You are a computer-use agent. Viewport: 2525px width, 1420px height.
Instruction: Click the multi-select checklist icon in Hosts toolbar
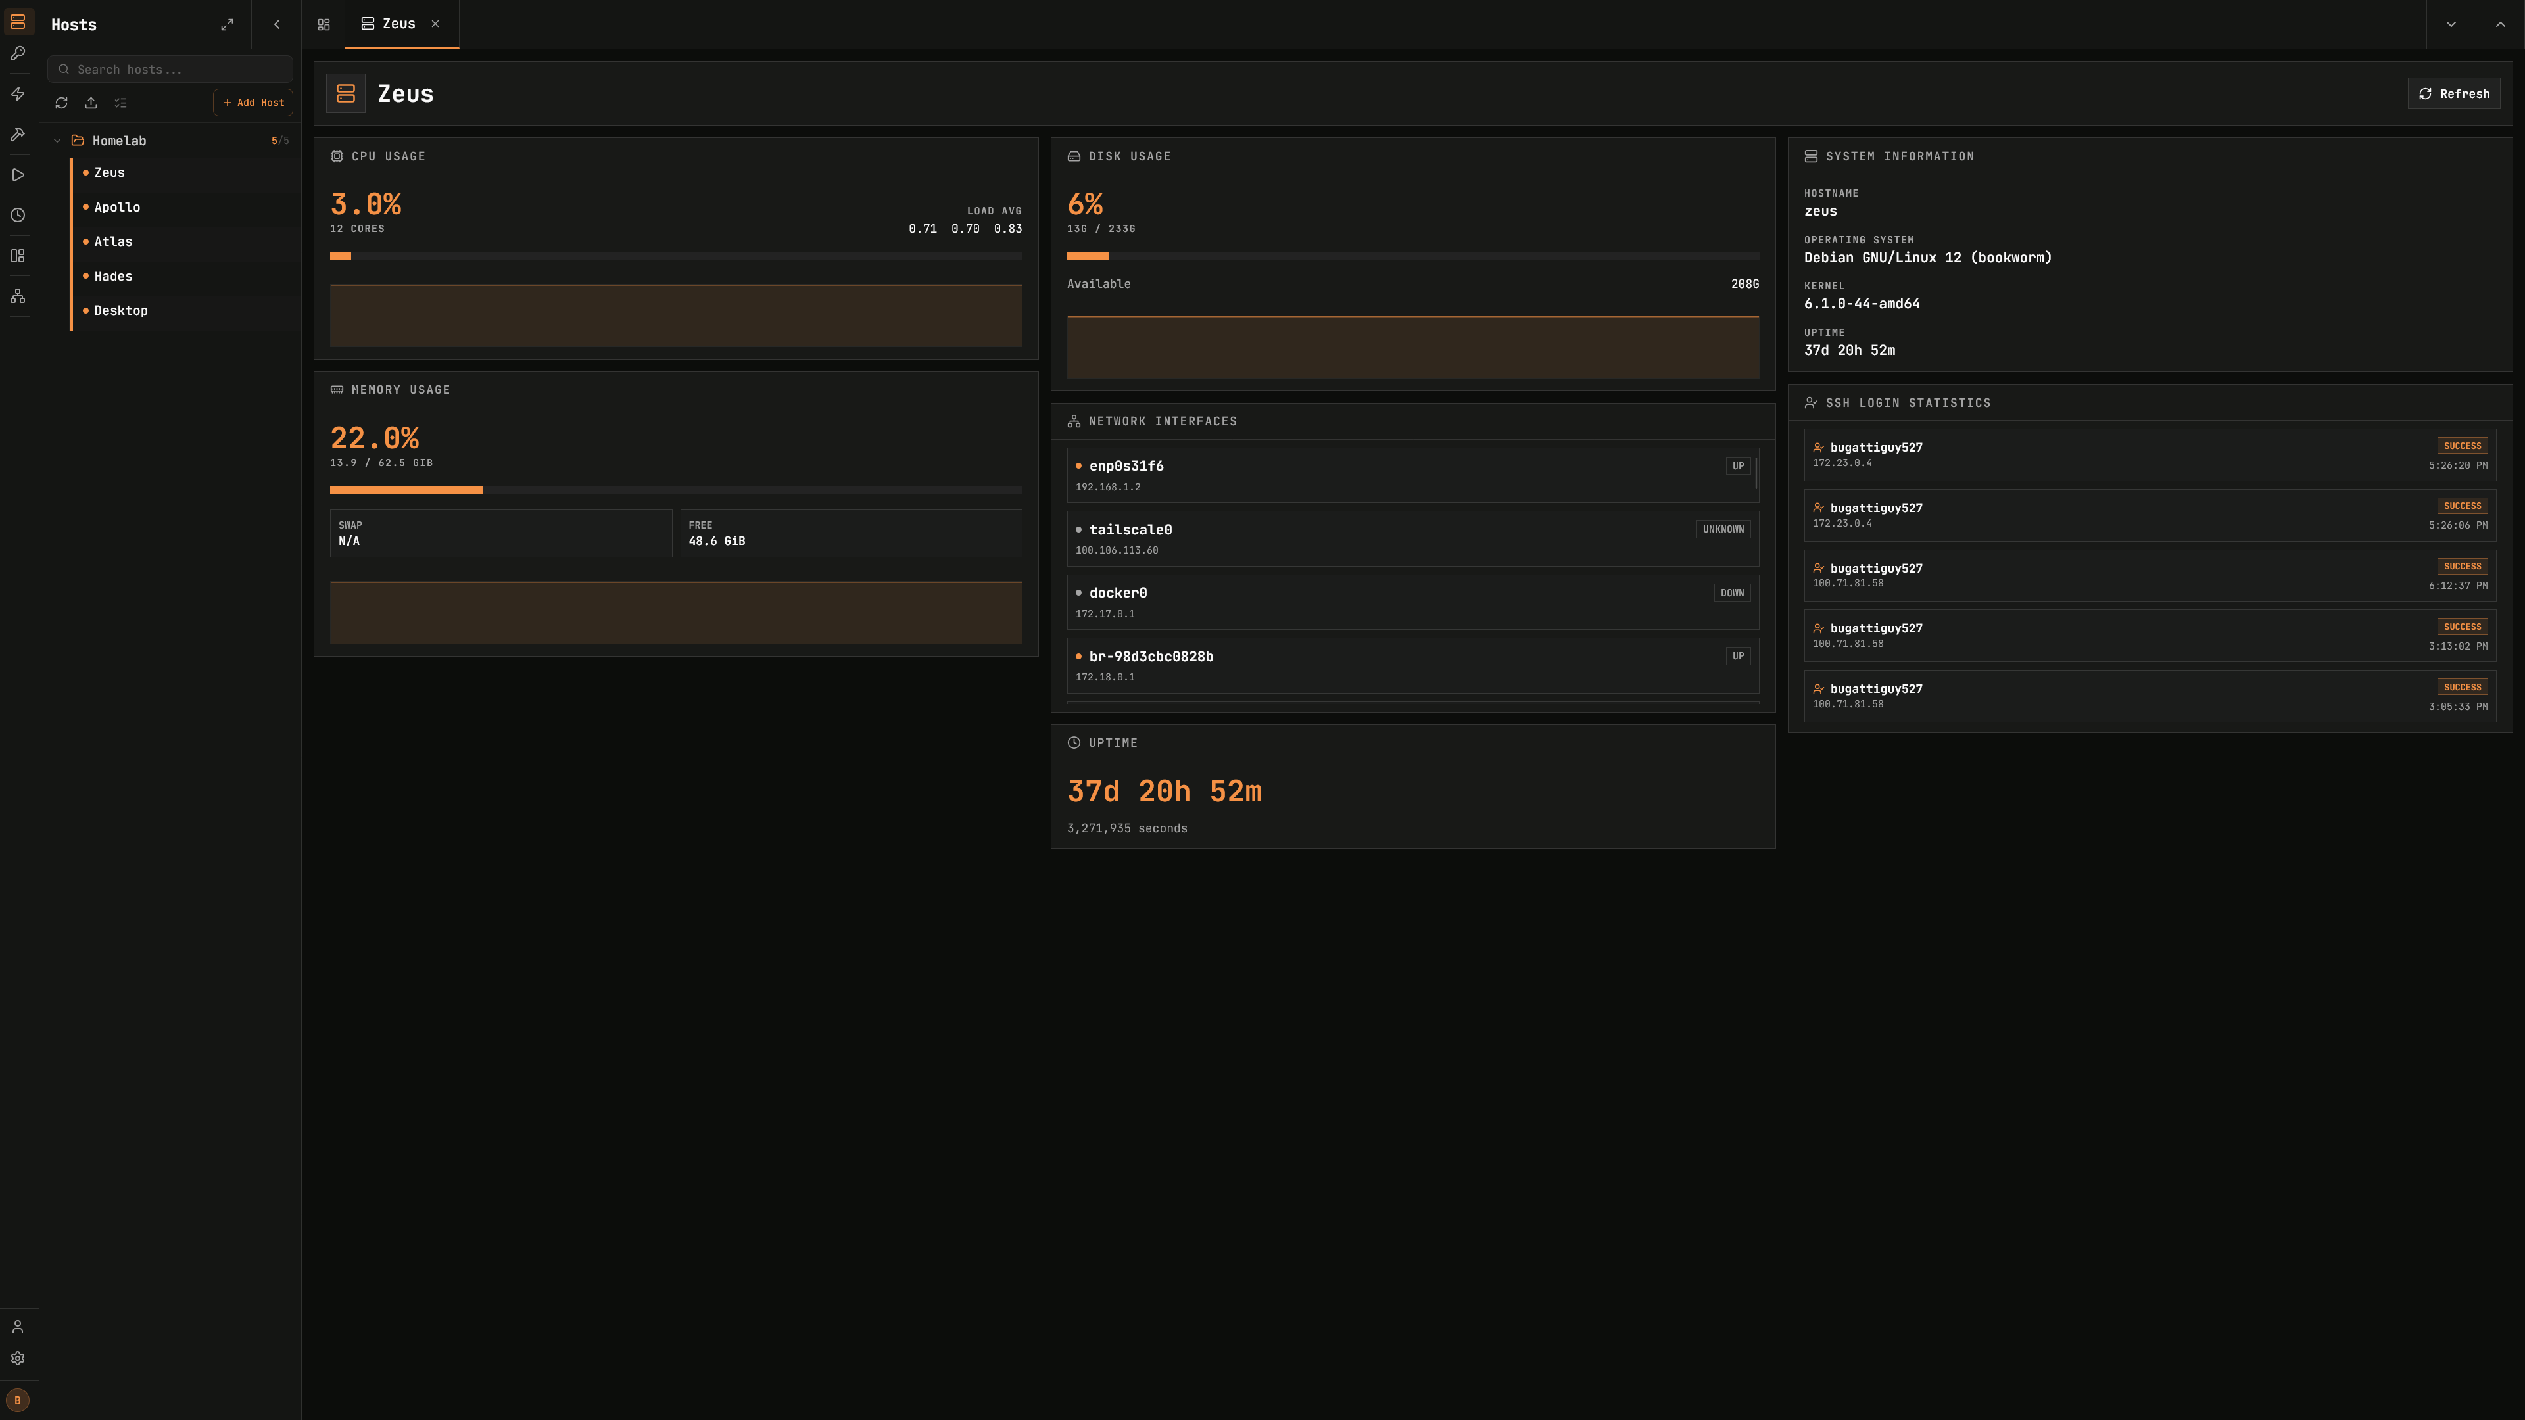(120, 103)
